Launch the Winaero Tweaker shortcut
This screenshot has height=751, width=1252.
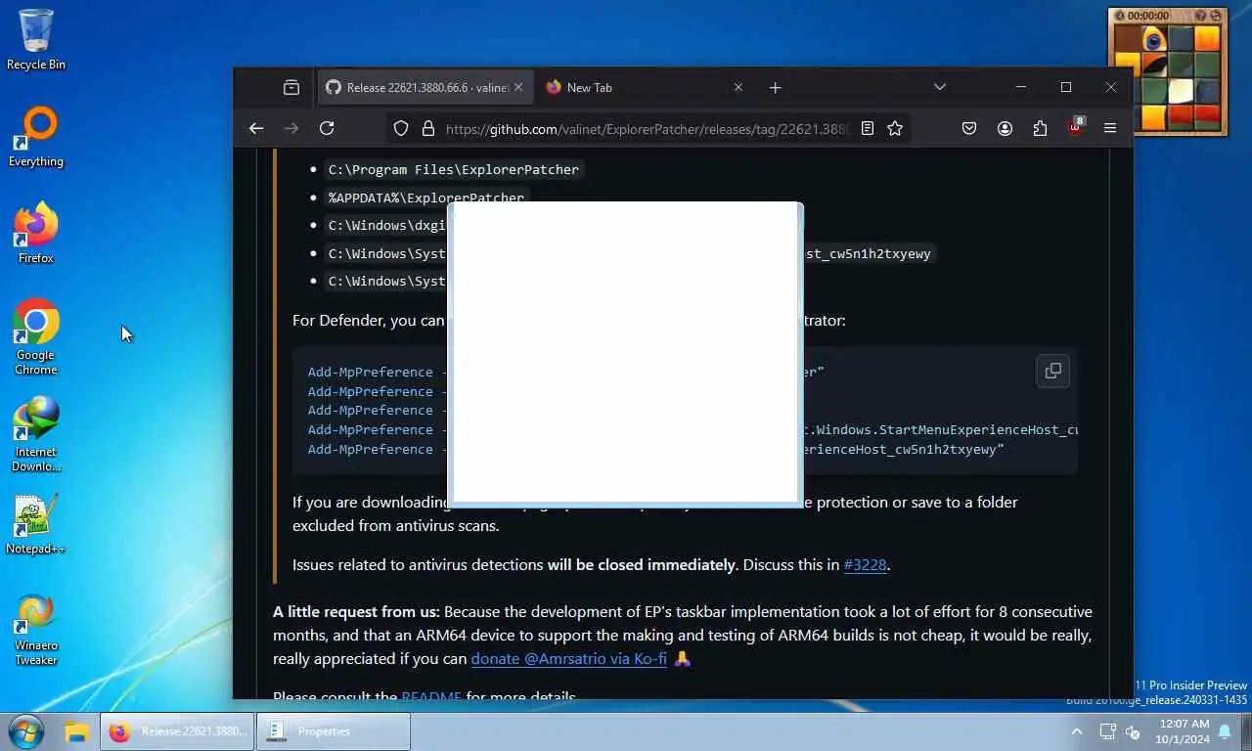[x=36, y=630]
